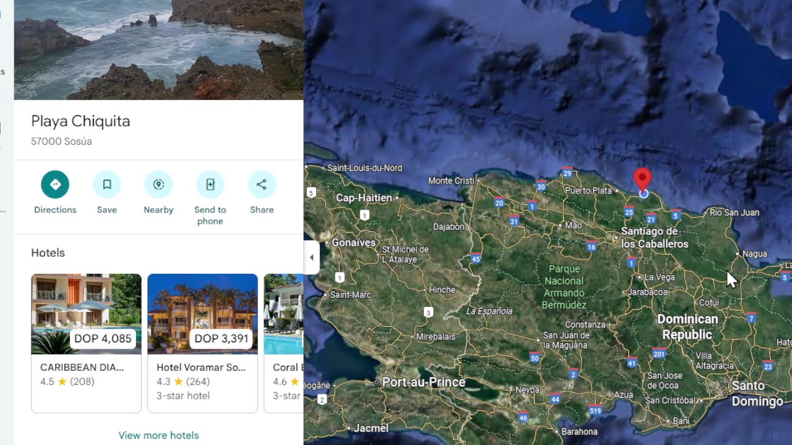Image resolution: width=792 pixels, height=445 pixels.
Task: Click the route 45 highway shield on the map
Action: [x=476, y=257]
